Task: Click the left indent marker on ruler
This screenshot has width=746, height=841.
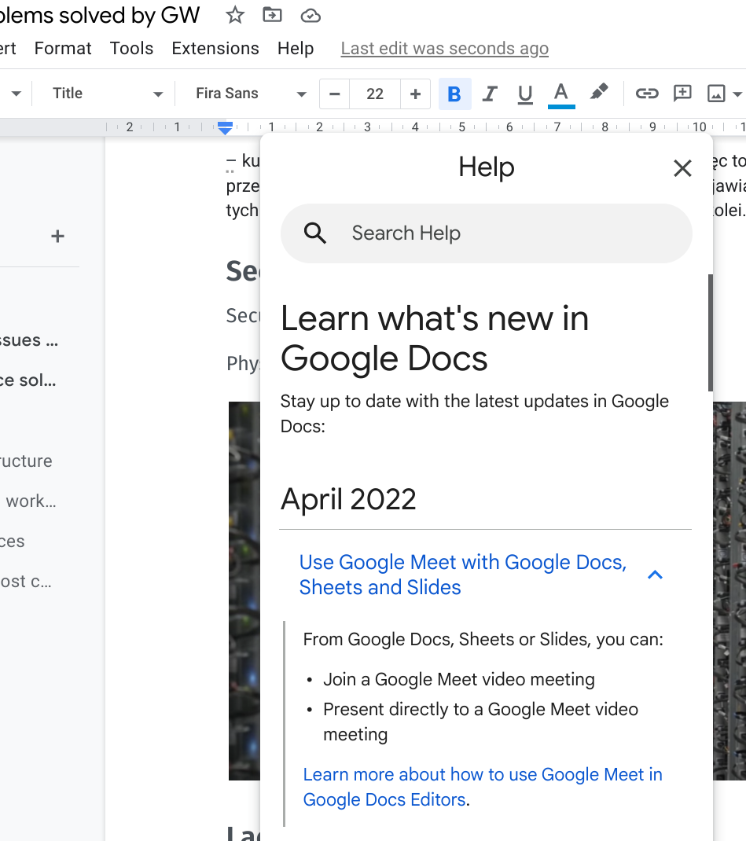Action: pos(226,127)
